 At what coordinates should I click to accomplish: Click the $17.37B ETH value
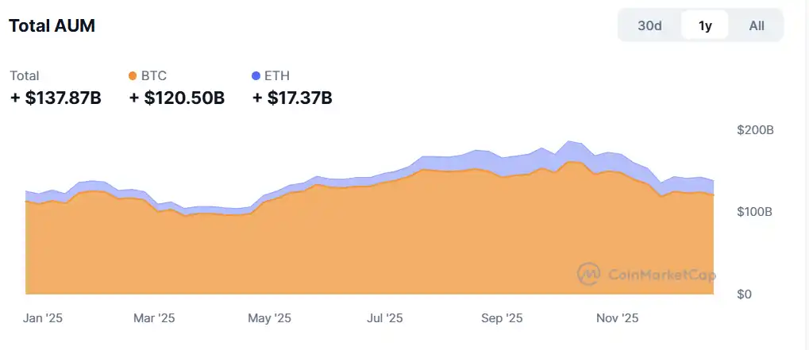click(x=292, y=98)
